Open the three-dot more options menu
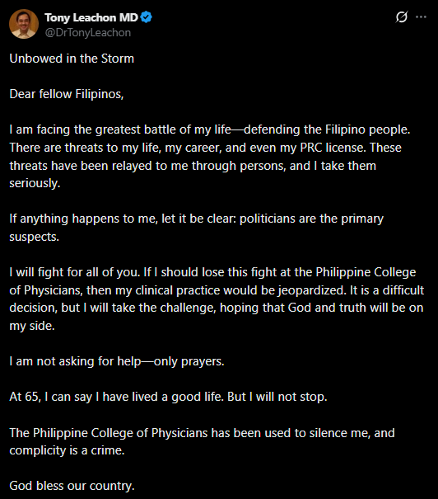 tap(421, 16)
